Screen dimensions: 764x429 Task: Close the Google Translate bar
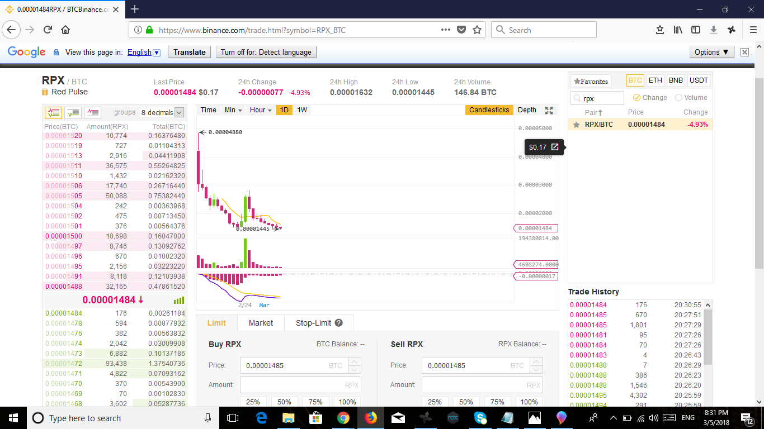744,52
